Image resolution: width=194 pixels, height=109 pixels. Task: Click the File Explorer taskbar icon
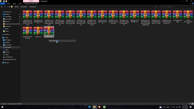94,107
